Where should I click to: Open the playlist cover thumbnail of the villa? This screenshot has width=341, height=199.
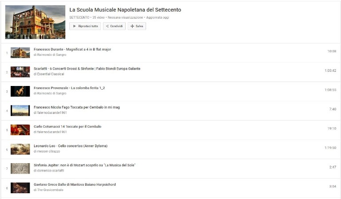pos(35,22)
